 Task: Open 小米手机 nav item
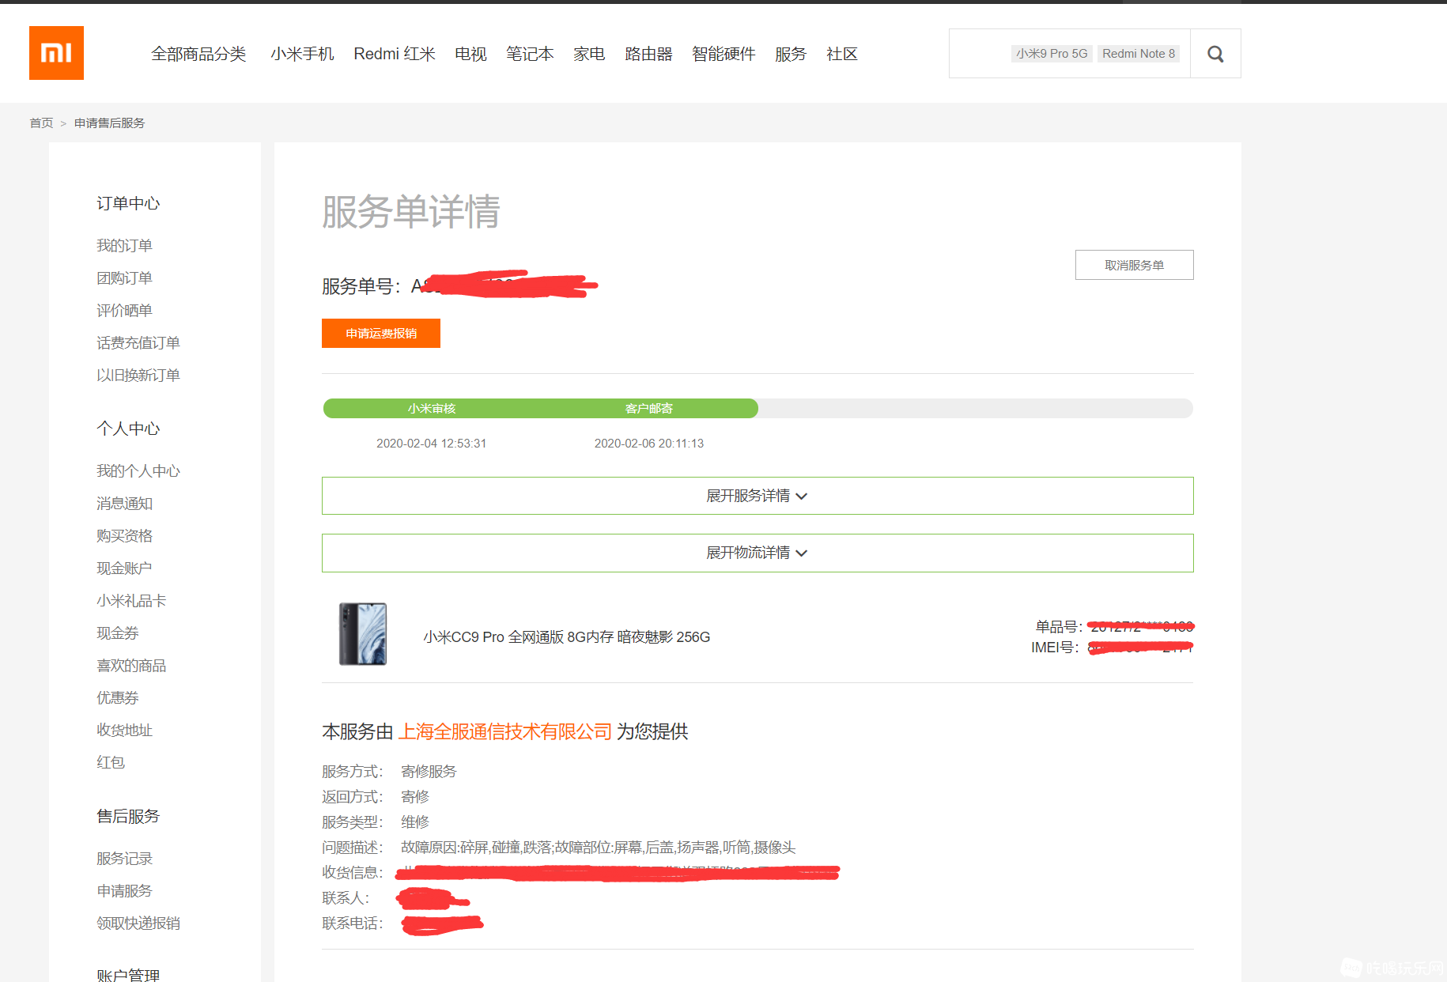302,54
